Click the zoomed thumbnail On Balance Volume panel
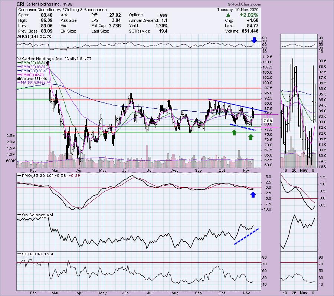Screen dimensions: 334x296 click(x=299, y=232)
